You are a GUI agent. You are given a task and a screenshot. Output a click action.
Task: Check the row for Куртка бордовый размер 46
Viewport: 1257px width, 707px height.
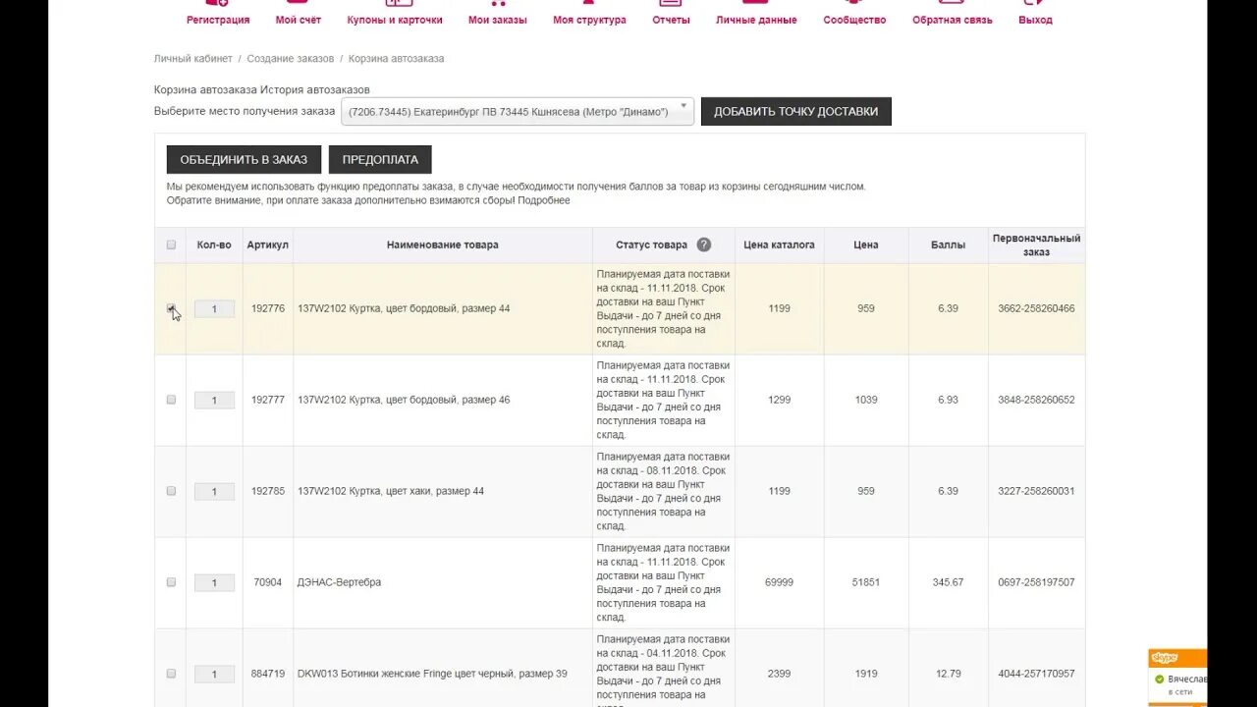pos(171,400)
